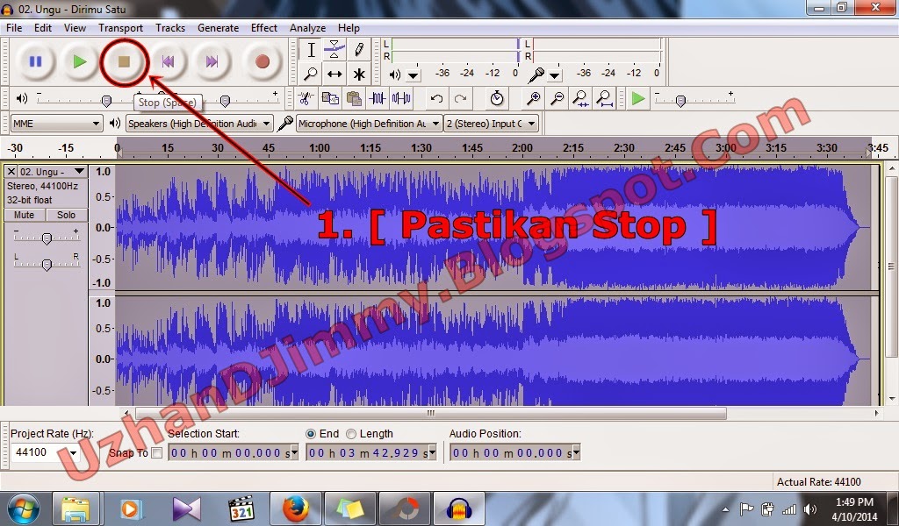Open Windows Explorer from the taskbar
899x526 pixels.
click(x=76, y=508)
